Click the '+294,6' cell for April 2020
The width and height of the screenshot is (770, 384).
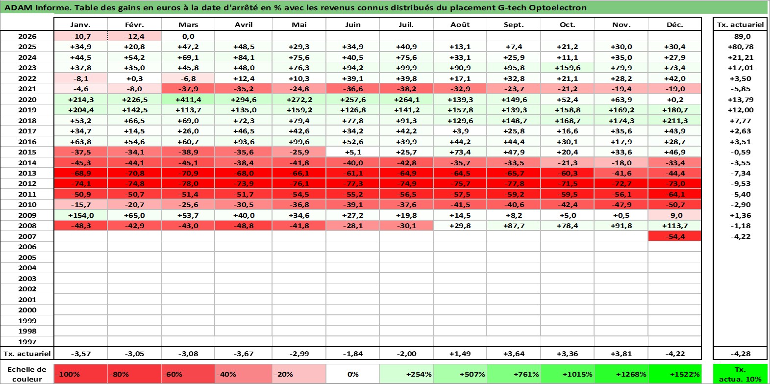pos(244,100)
